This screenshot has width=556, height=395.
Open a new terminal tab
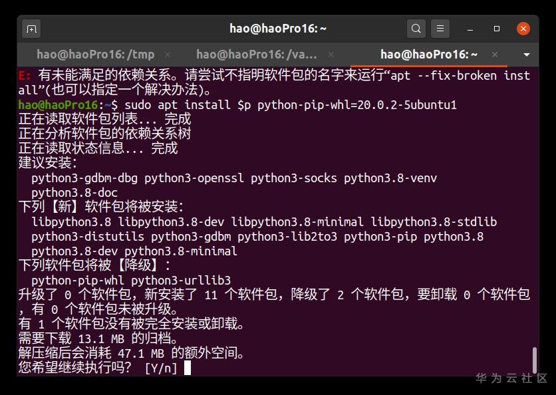[31, 29]
